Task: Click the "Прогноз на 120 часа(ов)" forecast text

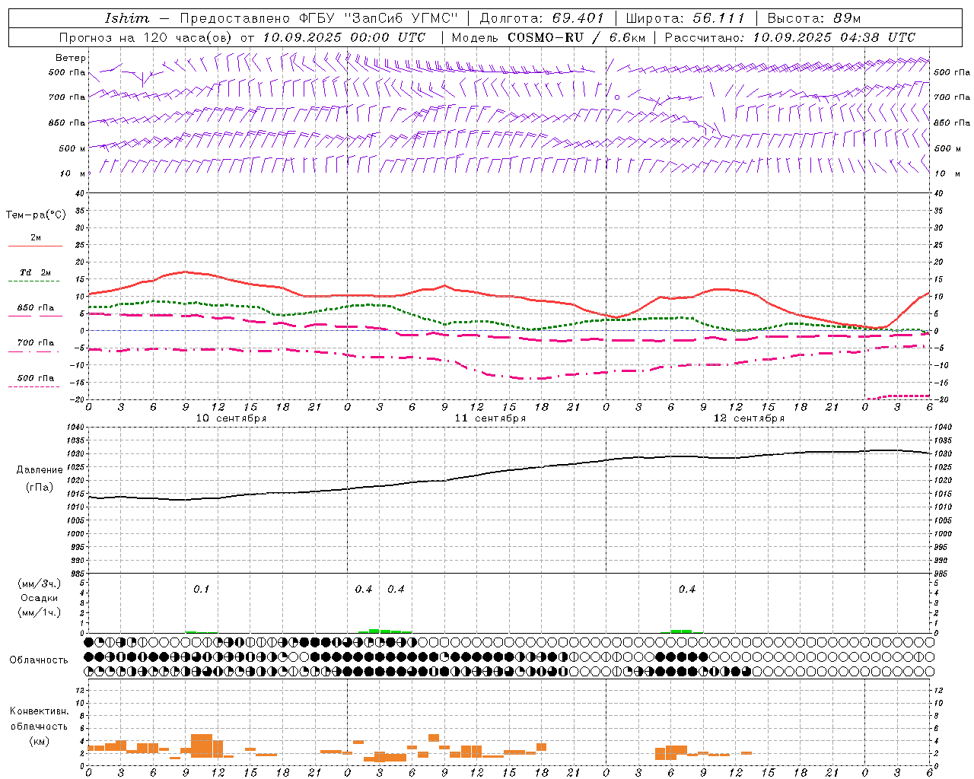Action: tap(147, 37)
